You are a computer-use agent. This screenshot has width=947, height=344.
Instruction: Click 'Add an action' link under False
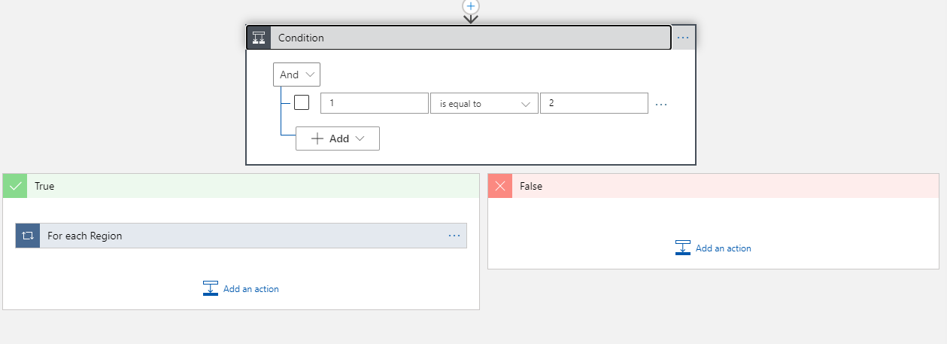[724, 248]
